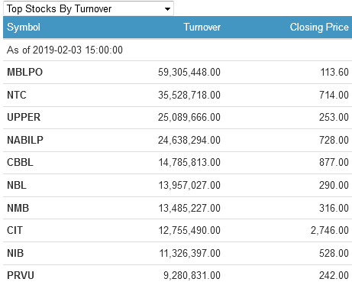Open the Top Stocks By Turnover dropdown
This screenshot has height=282, width=352.
pyautogui.click(x=89, y=8)
